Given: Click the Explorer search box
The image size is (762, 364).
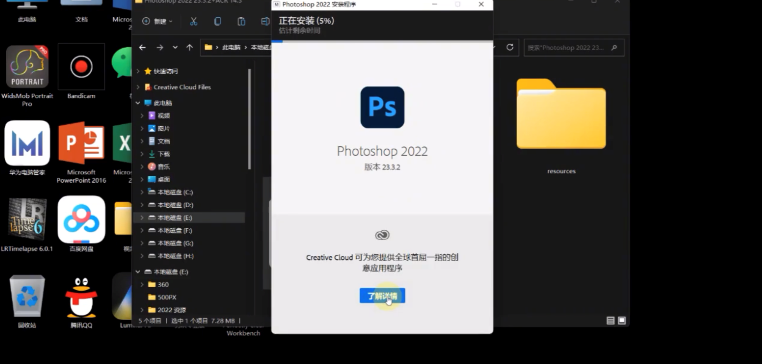Looking at the screenshot, I should [574, 48].
